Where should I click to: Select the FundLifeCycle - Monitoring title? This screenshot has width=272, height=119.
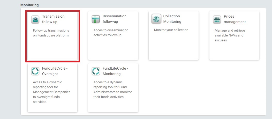coord(115,71)
